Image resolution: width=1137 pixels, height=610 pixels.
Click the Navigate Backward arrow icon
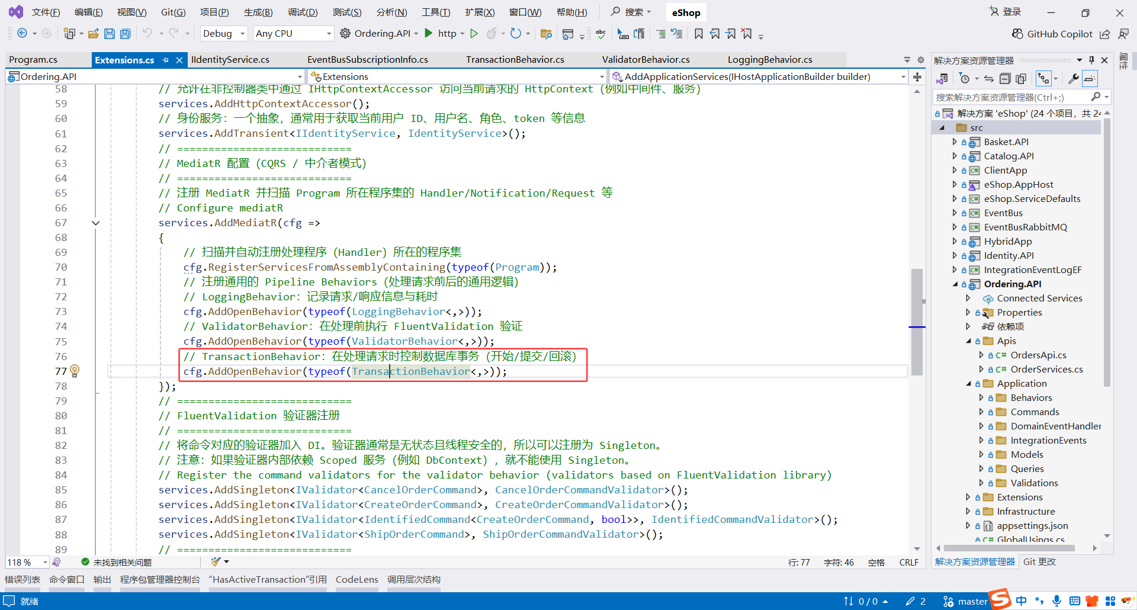(x=22, y=34)
